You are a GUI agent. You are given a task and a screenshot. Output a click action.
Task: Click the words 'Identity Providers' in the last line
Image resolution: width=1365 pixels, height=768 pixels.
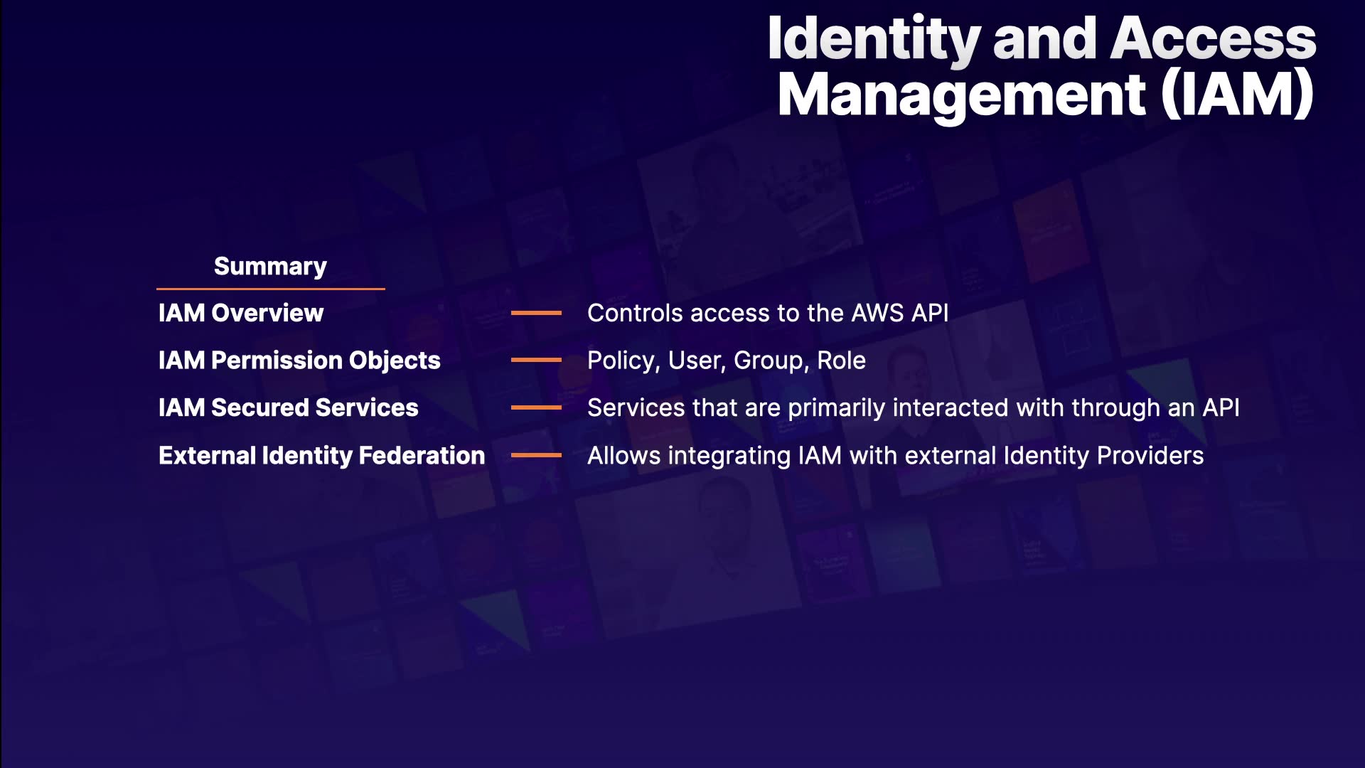click(x=1103, y=455)
